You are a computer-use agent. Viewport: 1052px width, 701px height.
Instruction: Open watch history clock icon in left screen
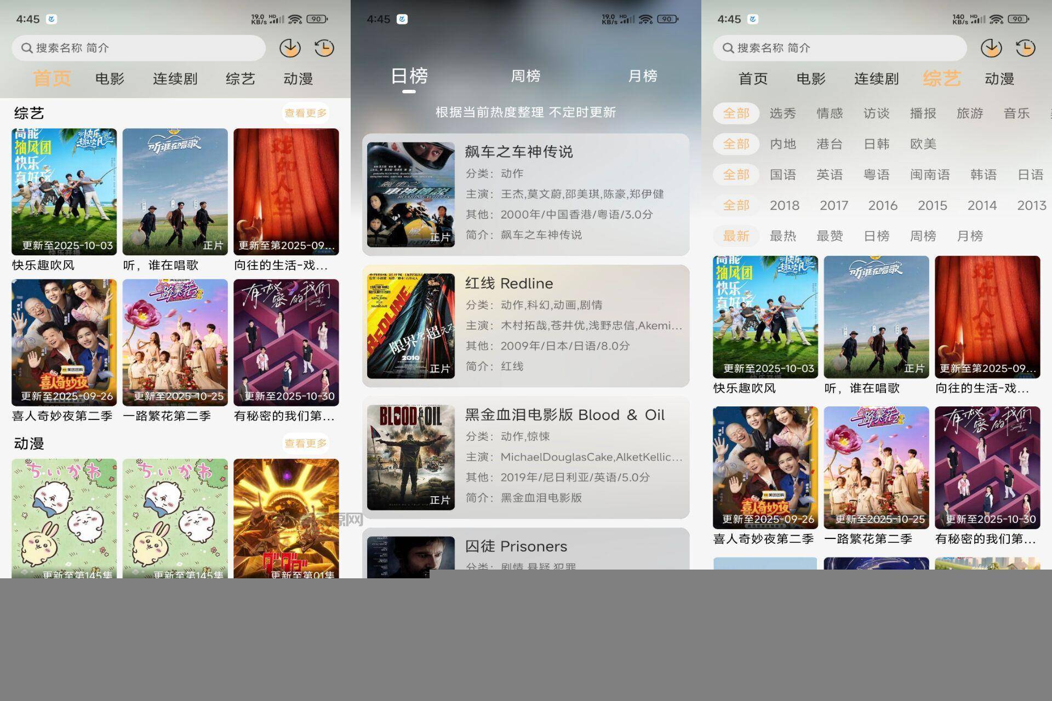(324, 48)
